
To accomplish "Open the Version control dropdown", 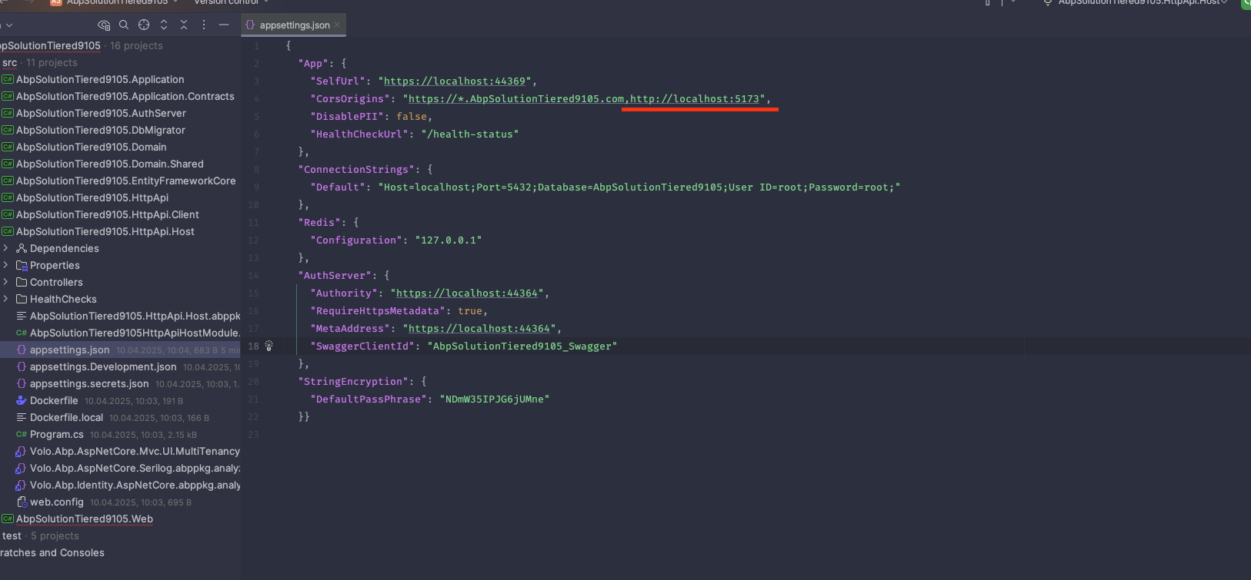I will pos(231,2).
